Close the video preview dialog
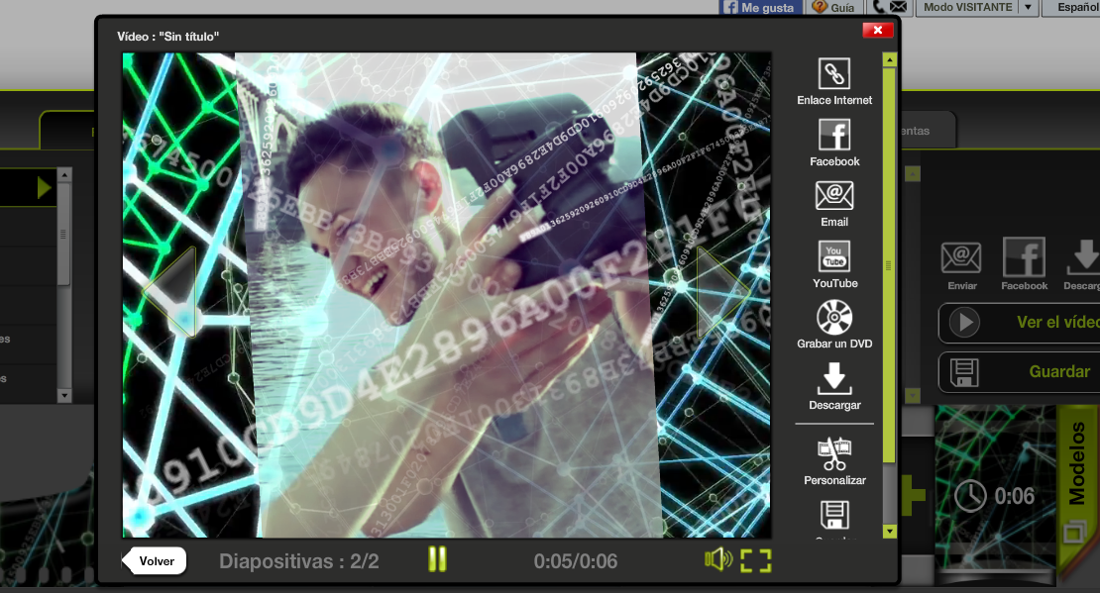The height and width of the screenshot is (593, 1100). pos(878,30)
